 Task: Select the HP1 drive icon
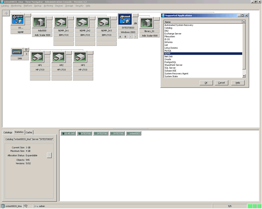point(37,57)
